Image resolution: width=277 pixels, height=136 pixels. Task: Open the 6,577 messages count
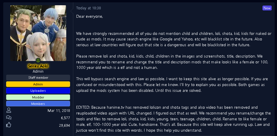click(x=65, y=118)
